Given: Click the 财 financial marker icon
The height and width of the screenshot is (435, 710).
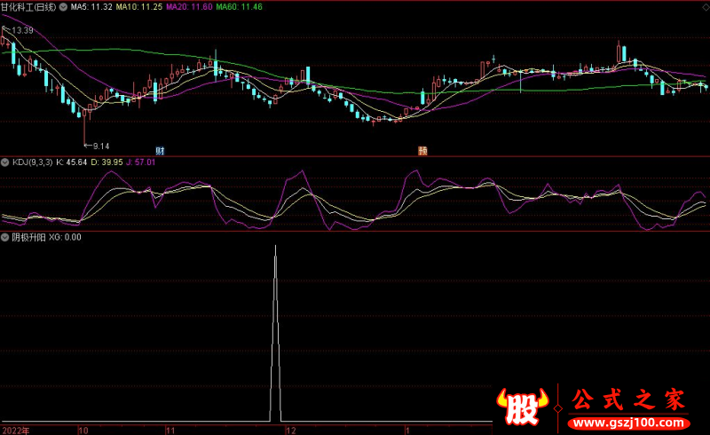Looking at the screenshot, I should point(160,149).
